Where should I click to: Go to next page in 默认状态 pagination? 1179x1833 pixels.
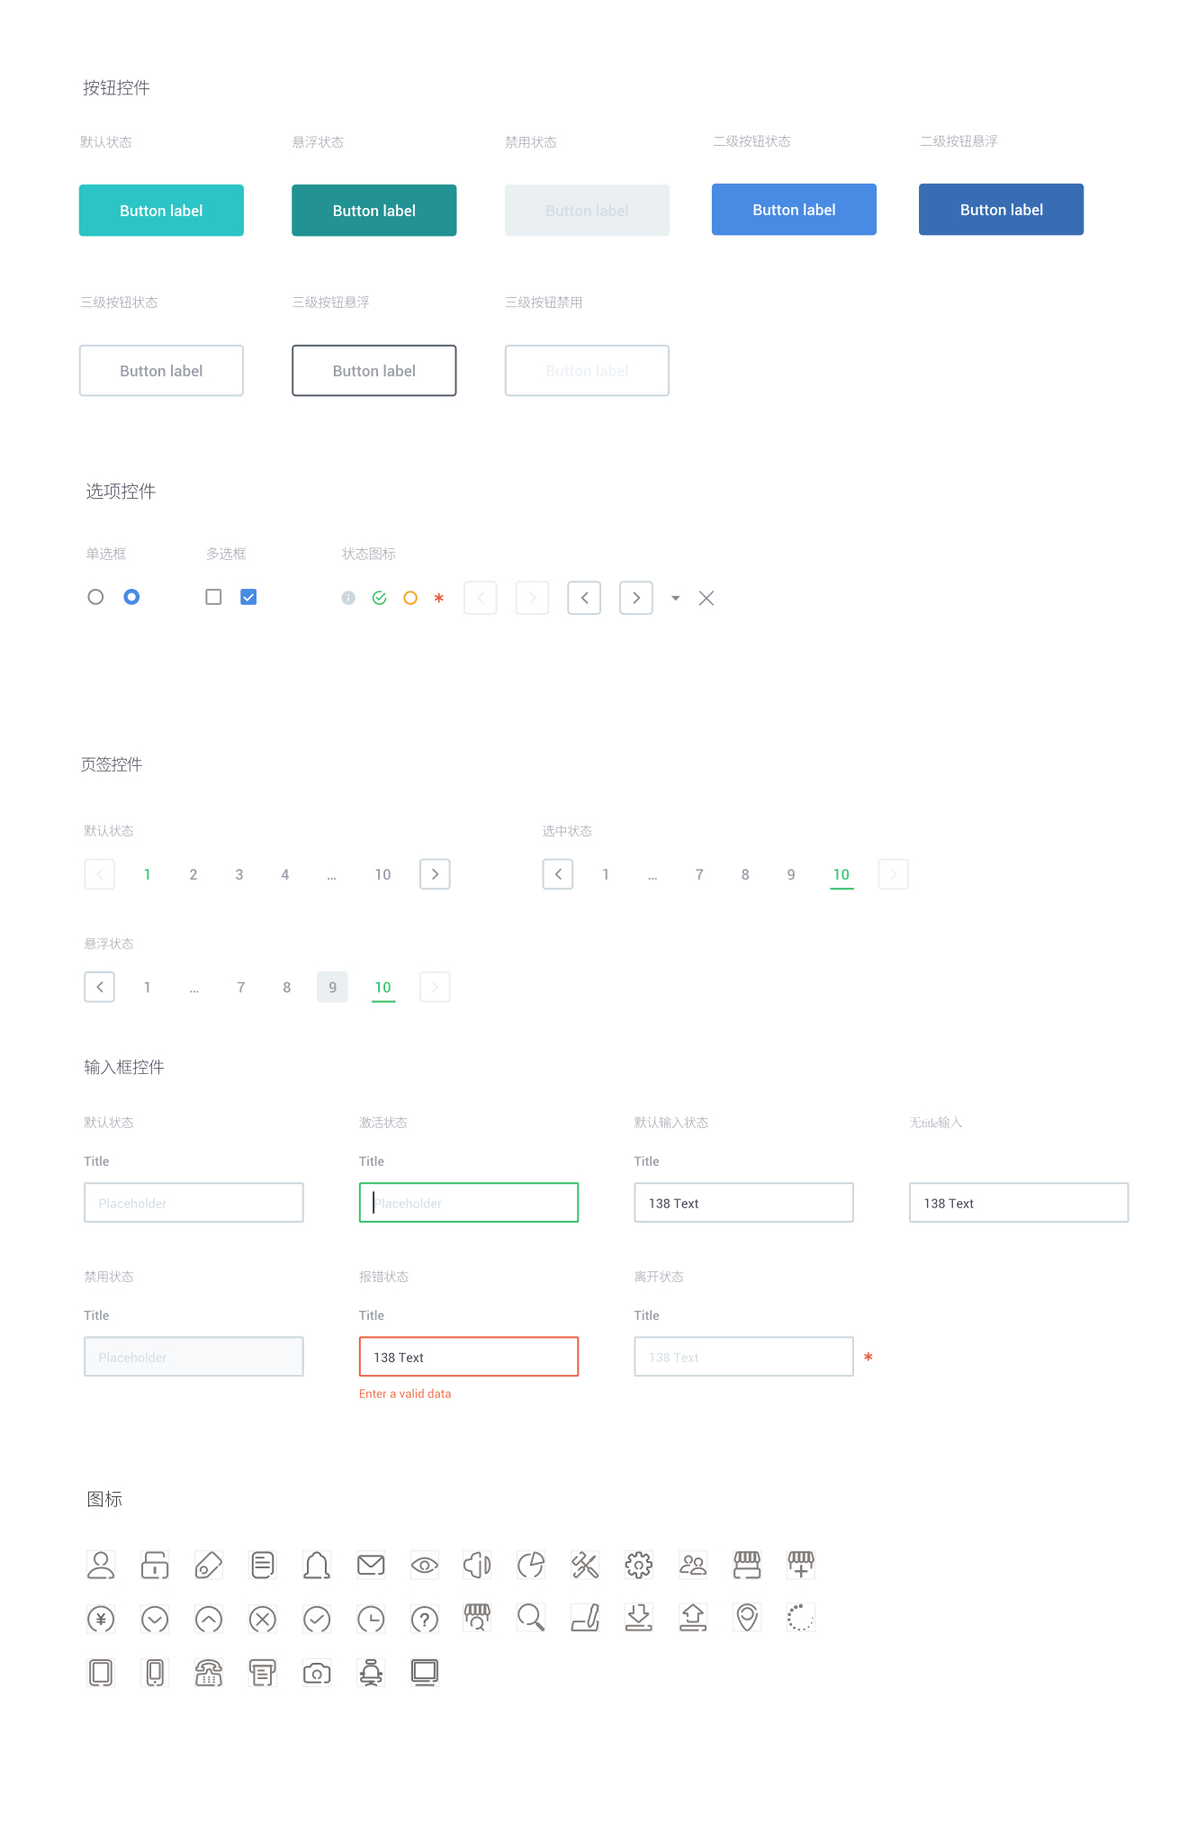tap(436, 874)
